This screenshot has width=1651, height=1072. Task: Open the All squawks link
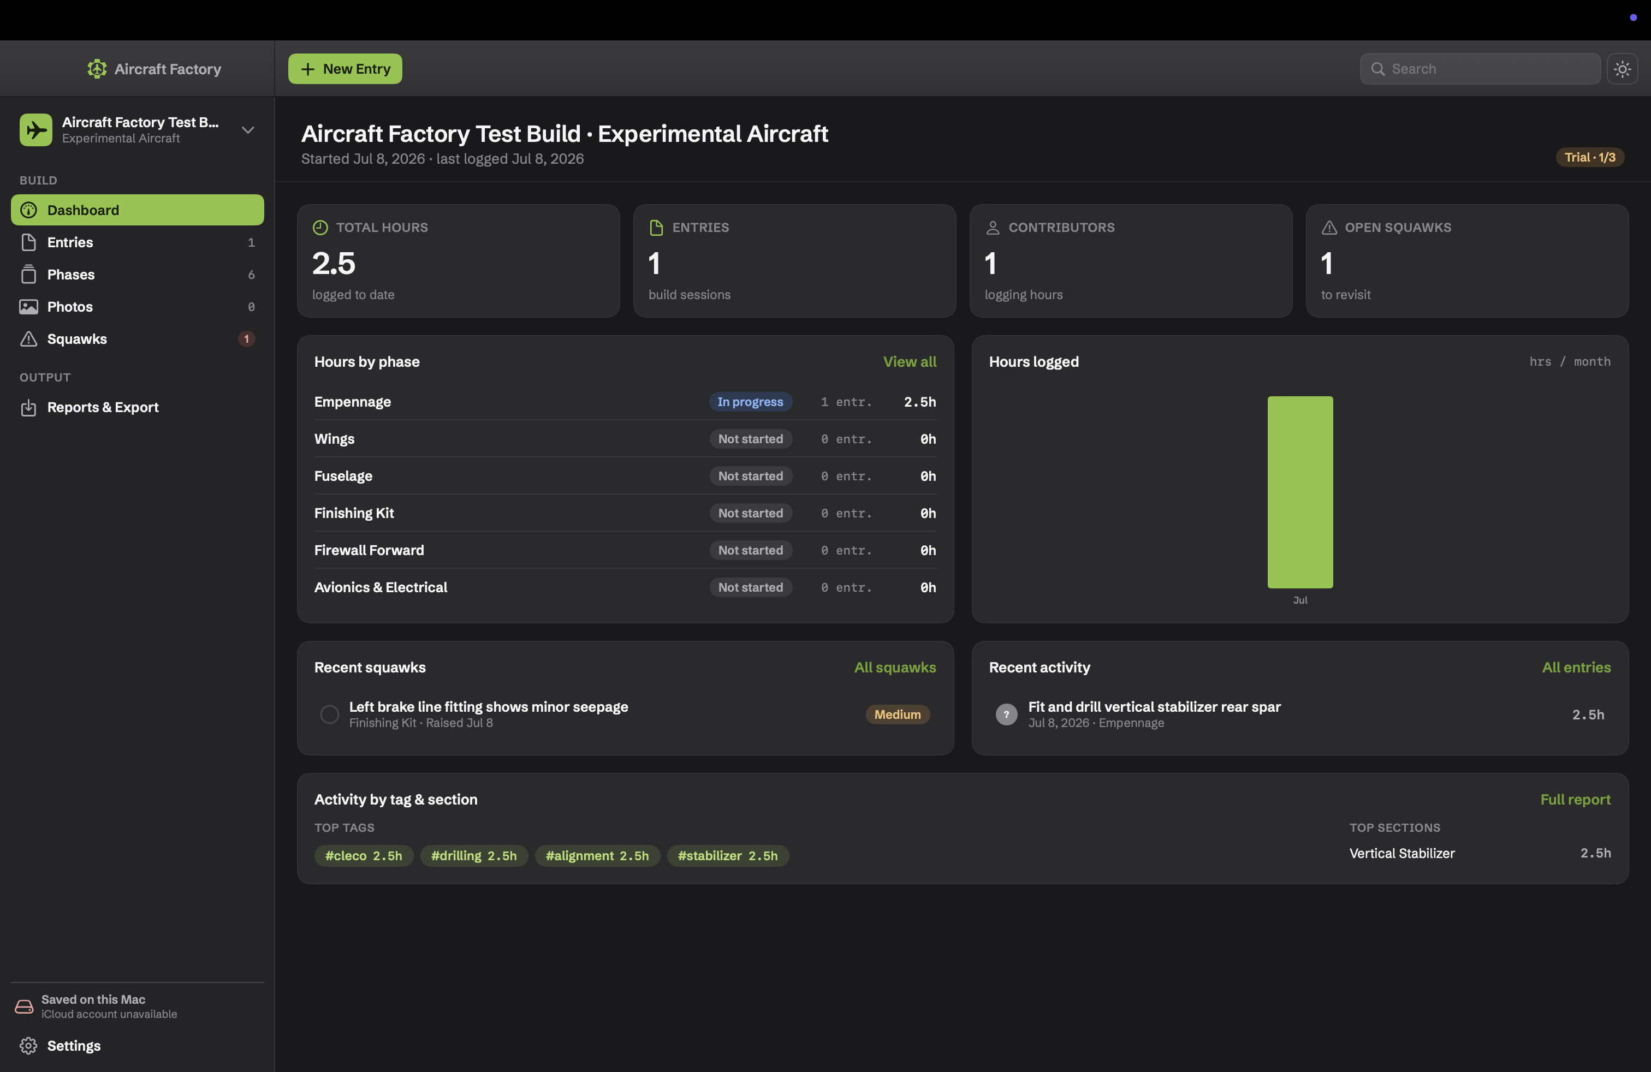click(x=895, y=667)
